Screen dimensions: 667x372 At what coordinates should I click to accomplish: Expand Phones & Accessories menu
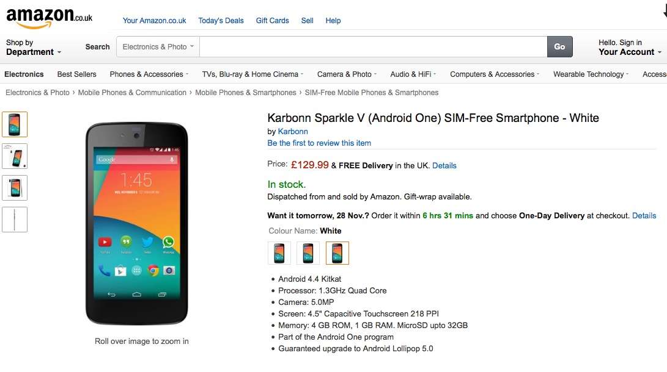point(149,74)
